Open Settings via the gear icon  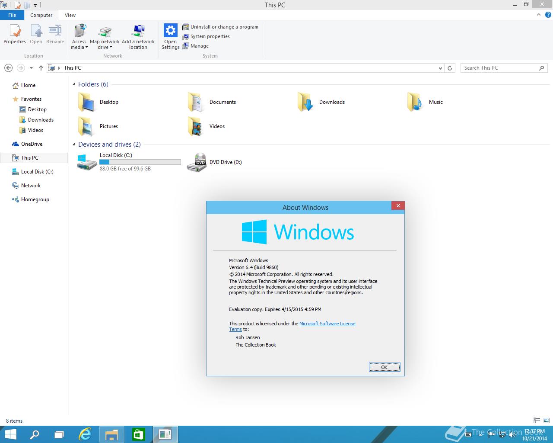click(x=171, y=31)
